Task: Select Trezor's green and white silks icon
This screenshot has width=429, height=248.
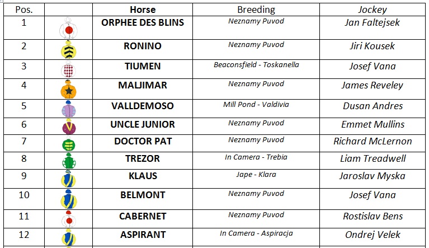Action: pos(69,161)
